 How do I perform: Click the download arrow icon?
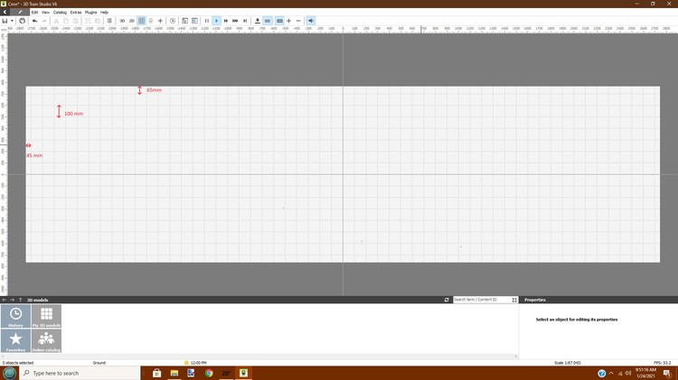(x=258, y=21)
